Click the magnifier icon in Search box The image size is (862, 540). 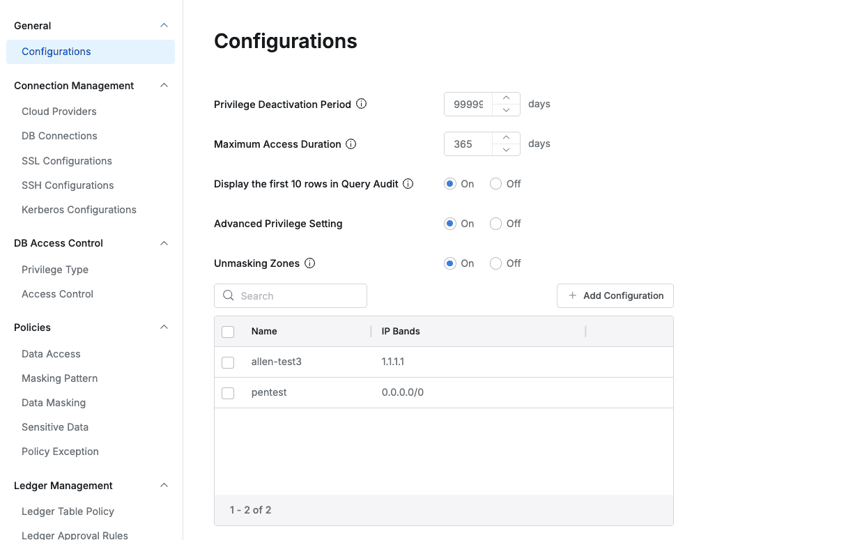pos(229,295)
